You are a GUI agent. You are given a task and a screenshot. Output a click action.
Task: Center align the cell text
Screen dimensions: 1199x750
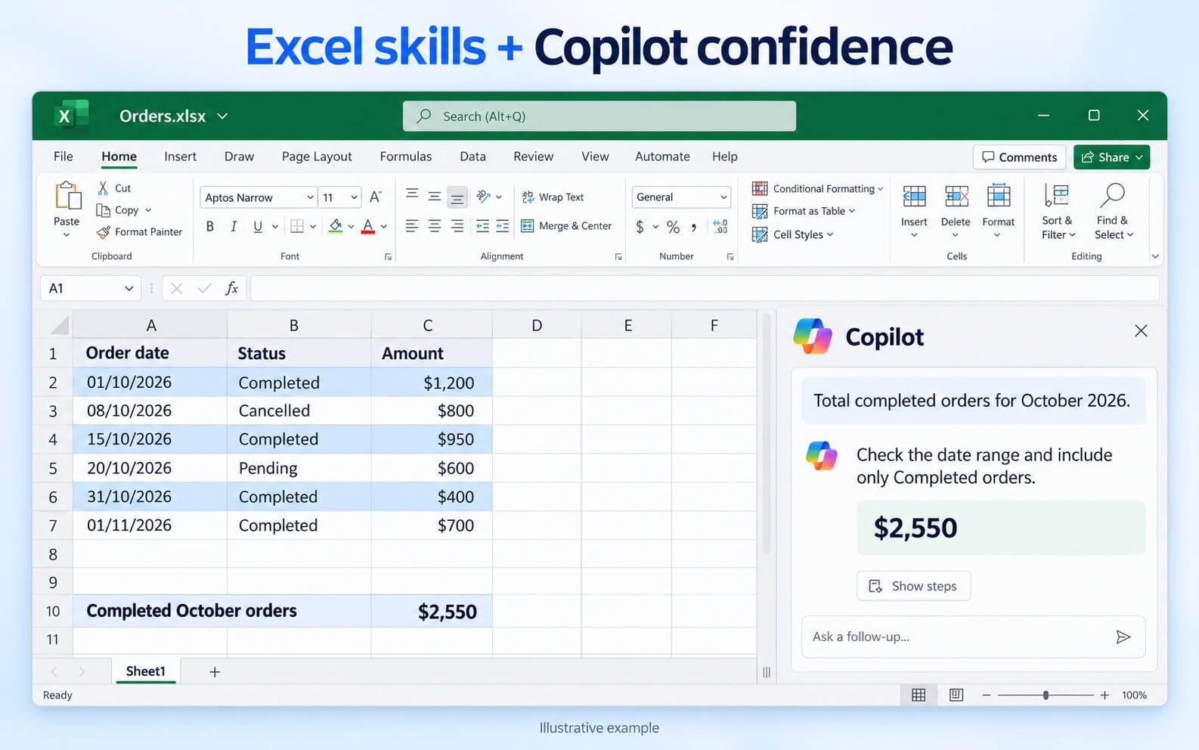[x=435, y=226]
